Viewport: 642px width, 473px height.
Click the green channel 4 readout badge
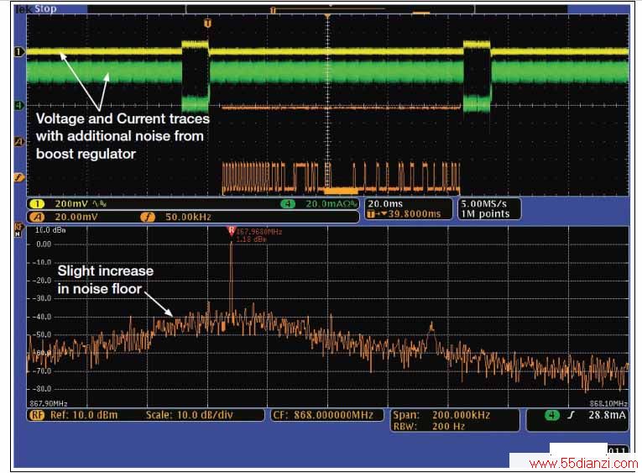(288, 203)
